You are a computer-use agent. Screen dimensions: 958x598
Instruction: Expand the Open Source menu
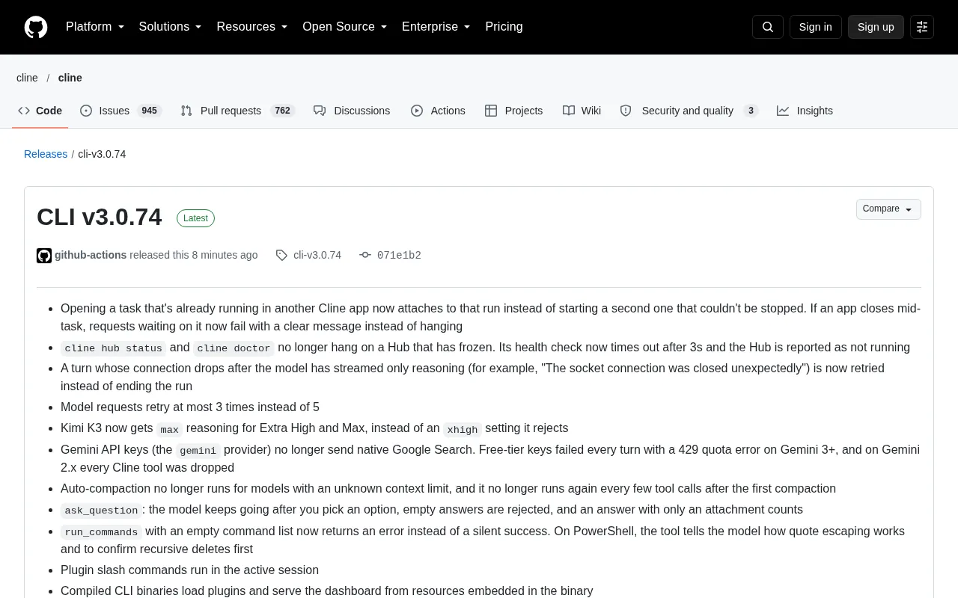pyautogui.click(x=344, y=27)
